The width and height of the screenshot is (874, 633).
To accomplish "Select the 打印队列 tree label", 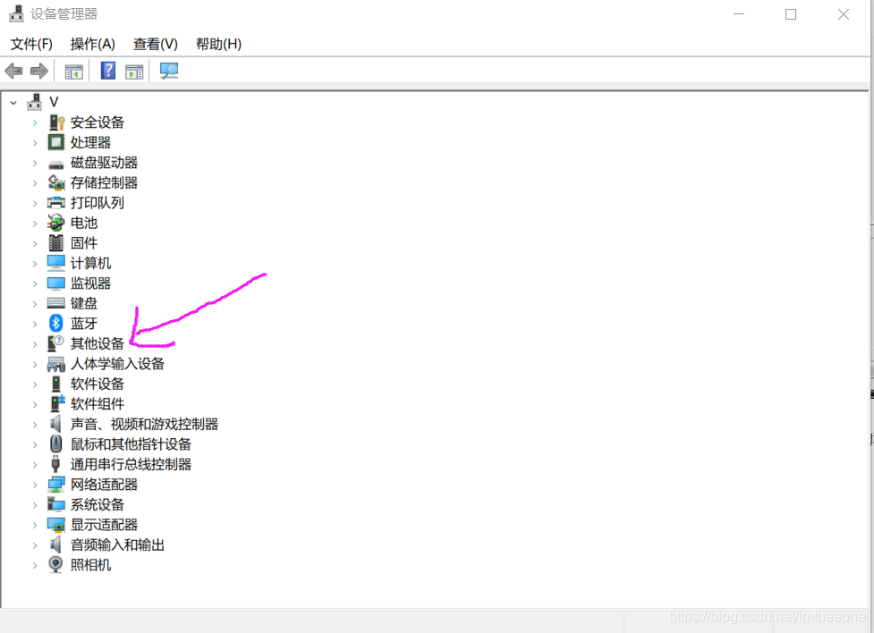I will point(97,203).
